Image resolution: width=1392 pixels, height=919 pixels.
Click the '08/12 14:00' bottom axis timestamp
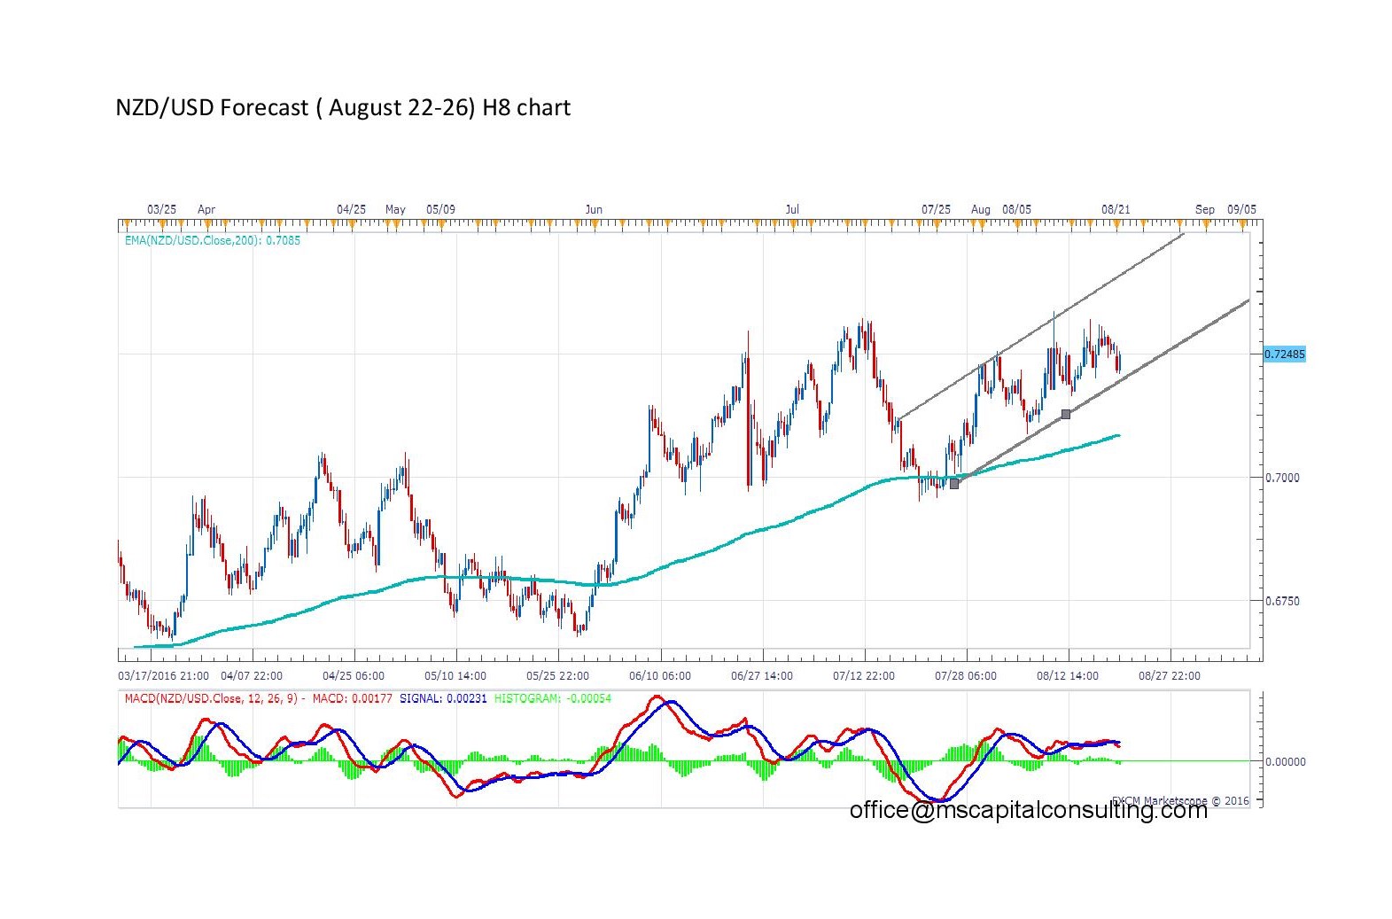coord(1068,675)
